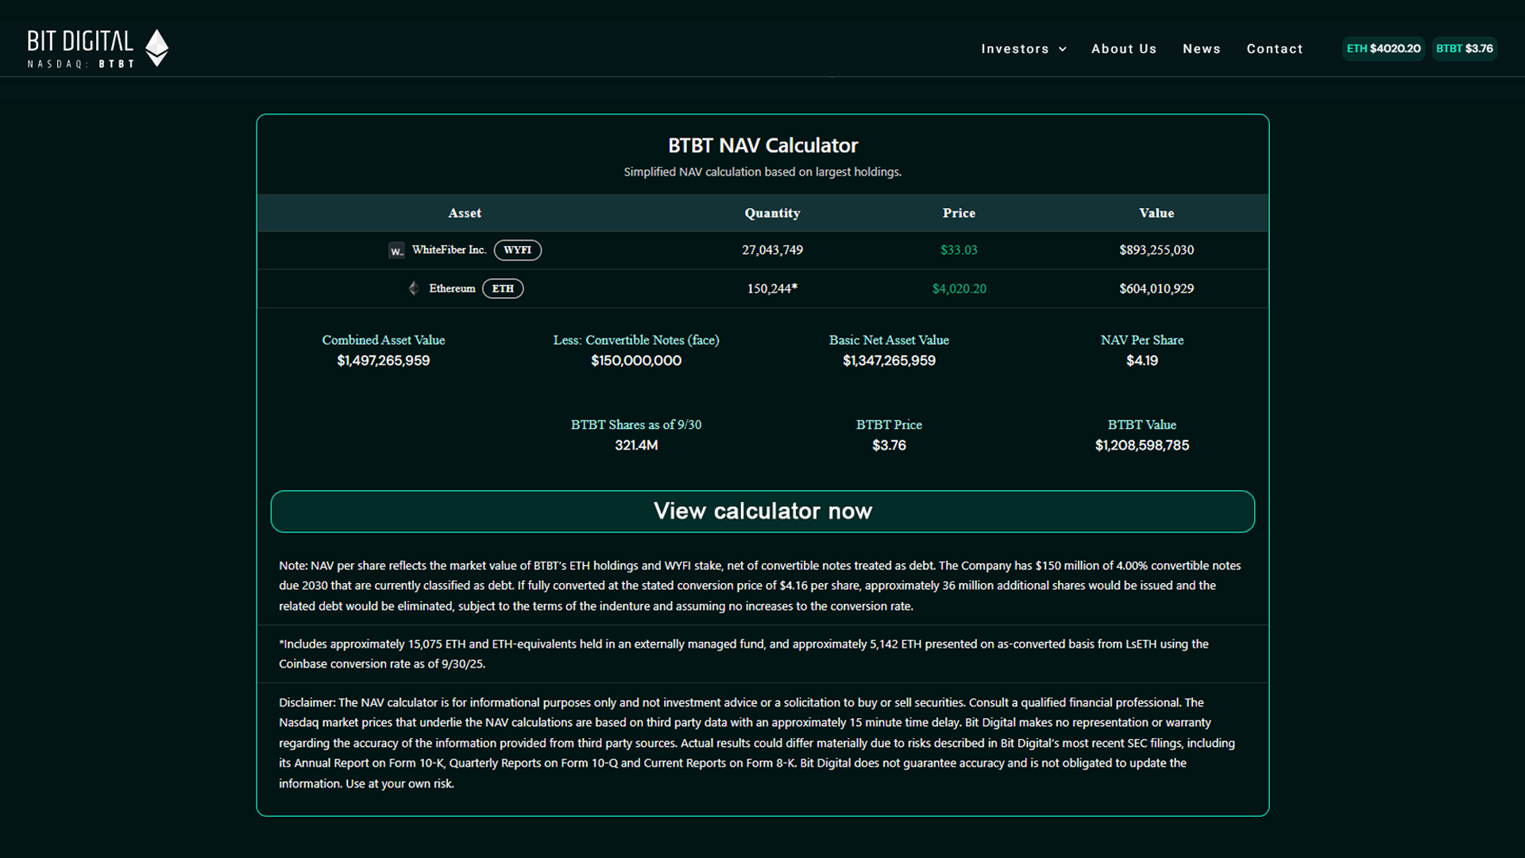
Task: Navigate to the News page
Action: pyautogui.click(x=1202, y=48)
